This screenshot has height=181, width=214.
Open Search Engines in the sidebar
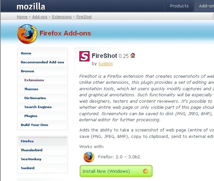point(38,107)
